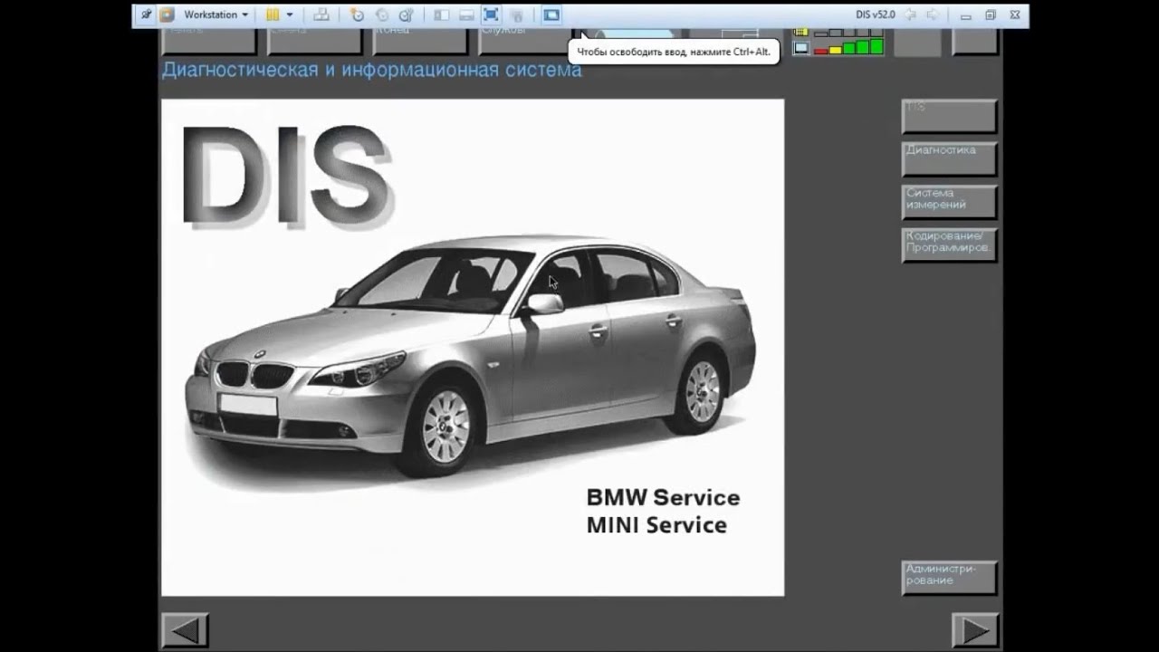Screen dimensions: 1159x652
Task: Click the revert-to-snapshot icon
Action: pyautogui.click(x=381, y=14)
